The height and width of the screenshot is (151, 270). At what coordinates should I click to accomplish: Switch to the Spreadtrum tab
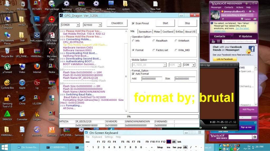(145, 32)
